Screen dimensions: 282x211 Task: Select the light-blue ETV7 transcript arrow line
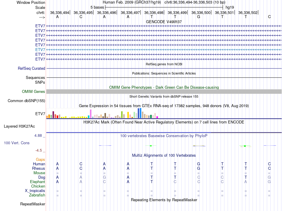[x=164, y=50]
